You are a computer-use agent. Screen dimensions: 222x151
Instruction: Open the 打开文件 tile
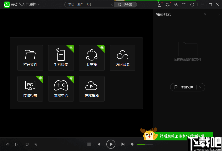30,58
